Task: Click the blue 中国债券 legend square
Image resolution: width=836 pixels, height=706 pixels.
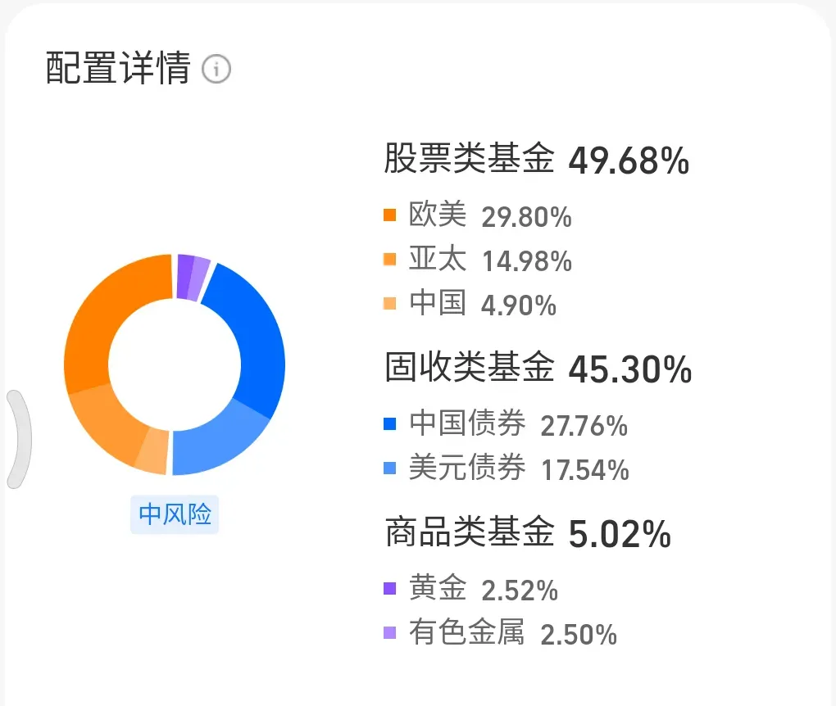Action: pos(390,424)
